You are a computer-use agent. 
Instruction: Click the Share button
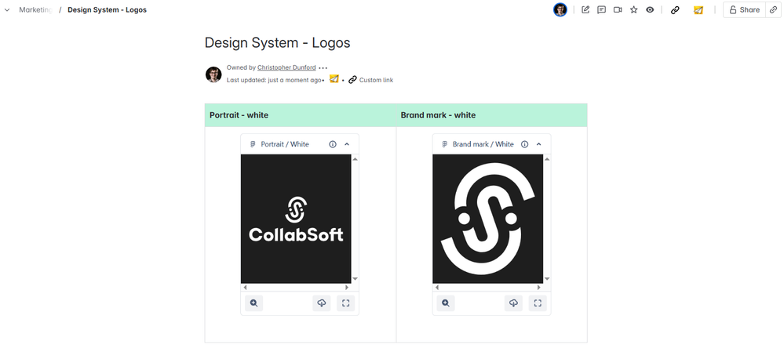(x=744, y=10)
